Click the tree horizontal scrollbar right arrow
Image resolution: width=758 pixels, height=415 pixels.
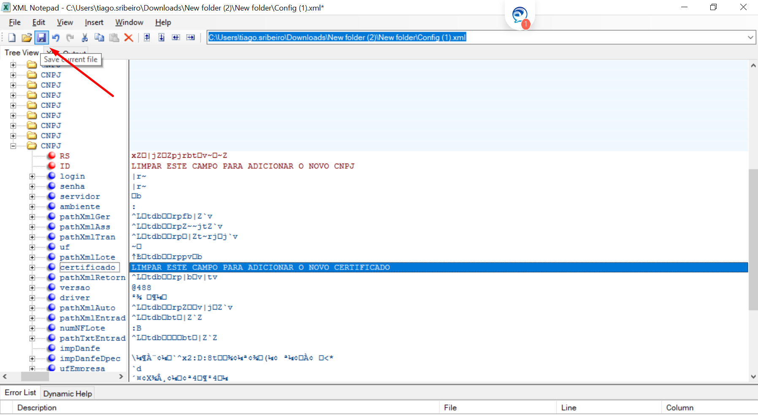coord(121,377)
